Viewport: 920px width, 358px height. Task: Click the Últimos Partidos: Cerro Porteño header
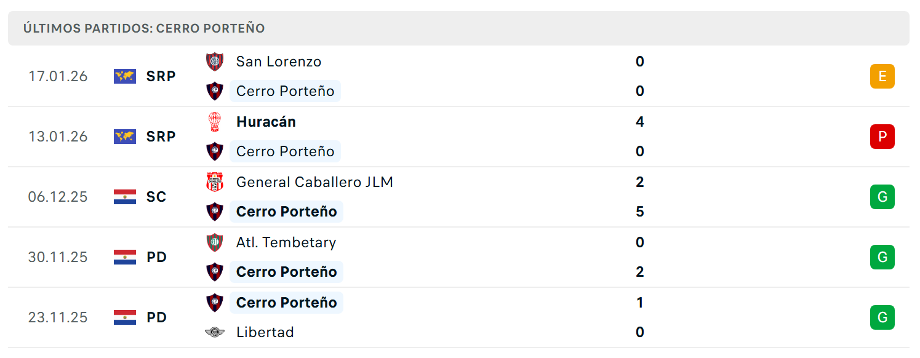[x=144, y=28]
